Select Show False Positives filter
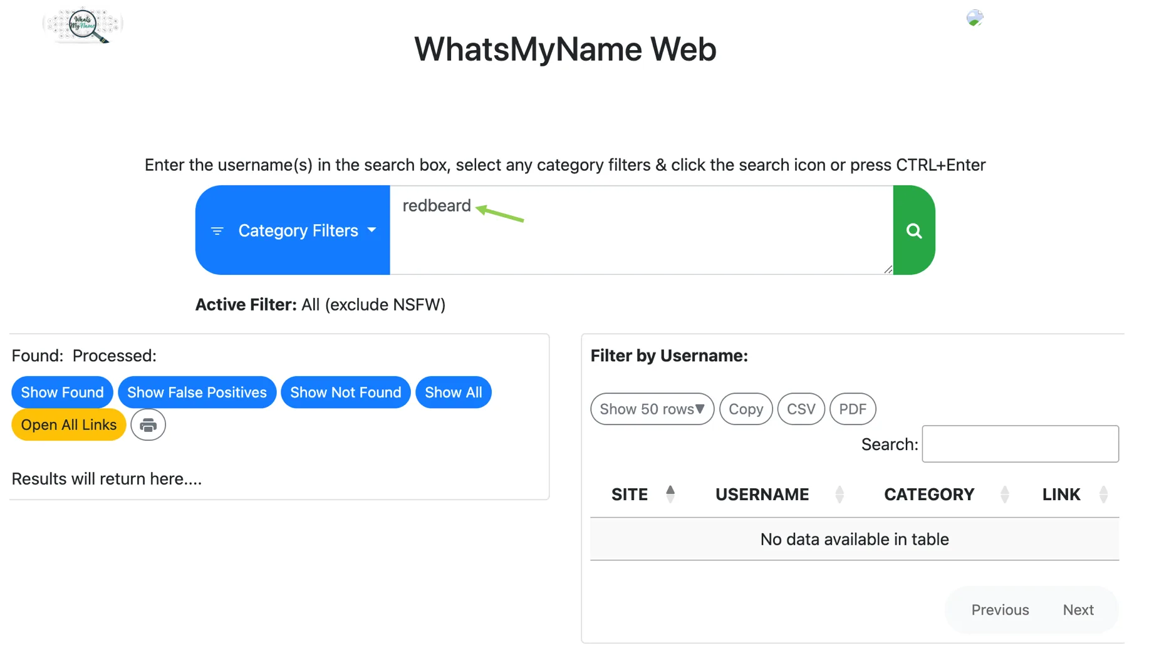Viewport: 1164px width, 656px height. pyautogui.click(x=197, y=392)
